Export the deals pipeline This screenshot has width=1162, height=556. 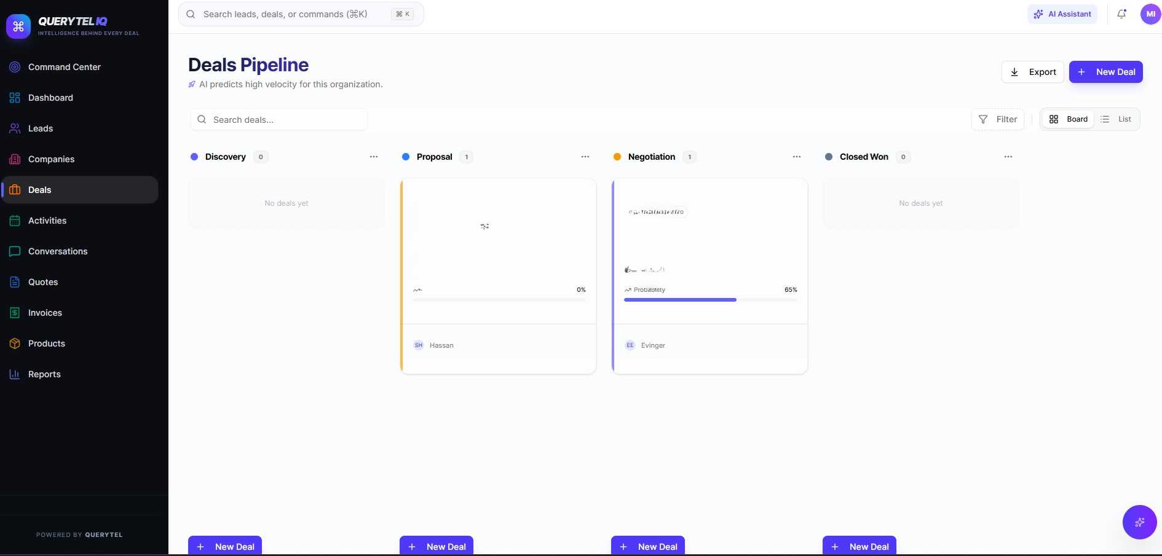click(1032, 72)
